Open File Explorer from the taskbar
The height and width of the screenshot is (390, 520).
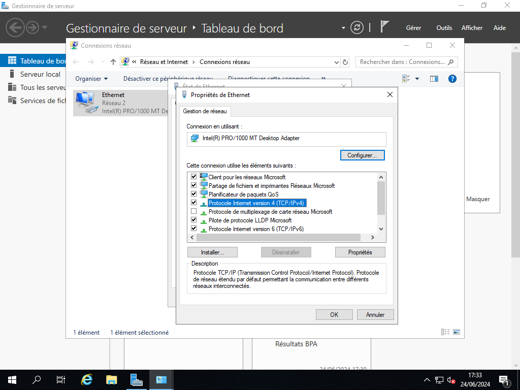click(x=112, y=379)
